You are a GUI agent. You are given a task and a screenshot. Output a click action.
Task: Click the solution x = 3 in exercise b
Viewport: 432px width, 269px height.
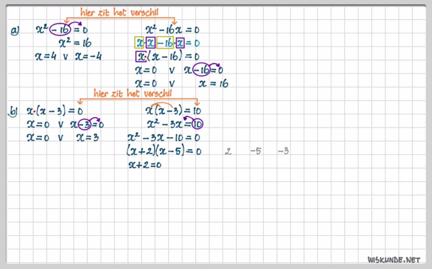tap(87, 138)
